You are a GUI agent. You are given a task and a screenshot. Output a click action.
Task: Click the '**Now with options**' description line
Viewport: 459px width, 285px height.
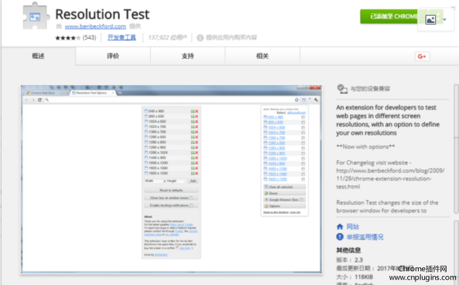(x=366, y=146)
